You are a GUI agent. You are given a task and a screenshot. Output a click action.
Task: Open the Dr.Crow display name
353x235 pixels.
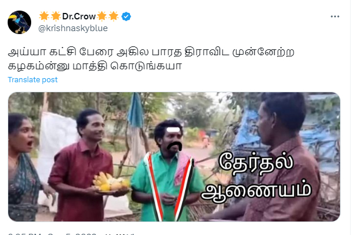tap(79, 16)
